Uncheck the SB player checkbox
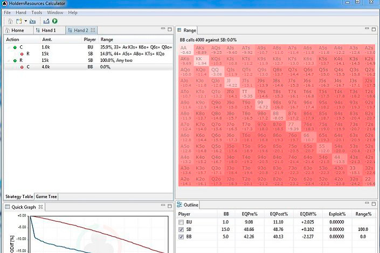The height and width of the screenshot is (253, 380). click(181, 229)
